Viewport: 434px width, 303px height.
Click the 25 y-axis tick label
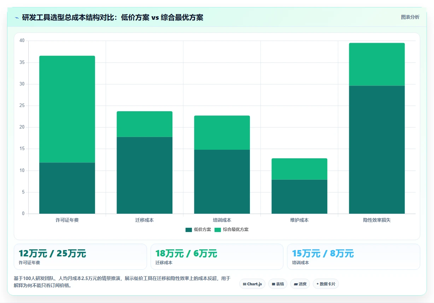pyautogui.click(x=22, y=106)
